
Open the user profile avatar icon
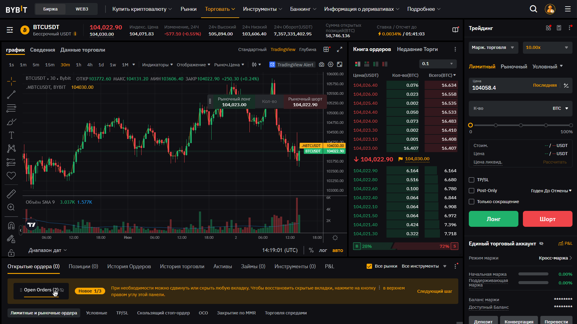point(550,9)
